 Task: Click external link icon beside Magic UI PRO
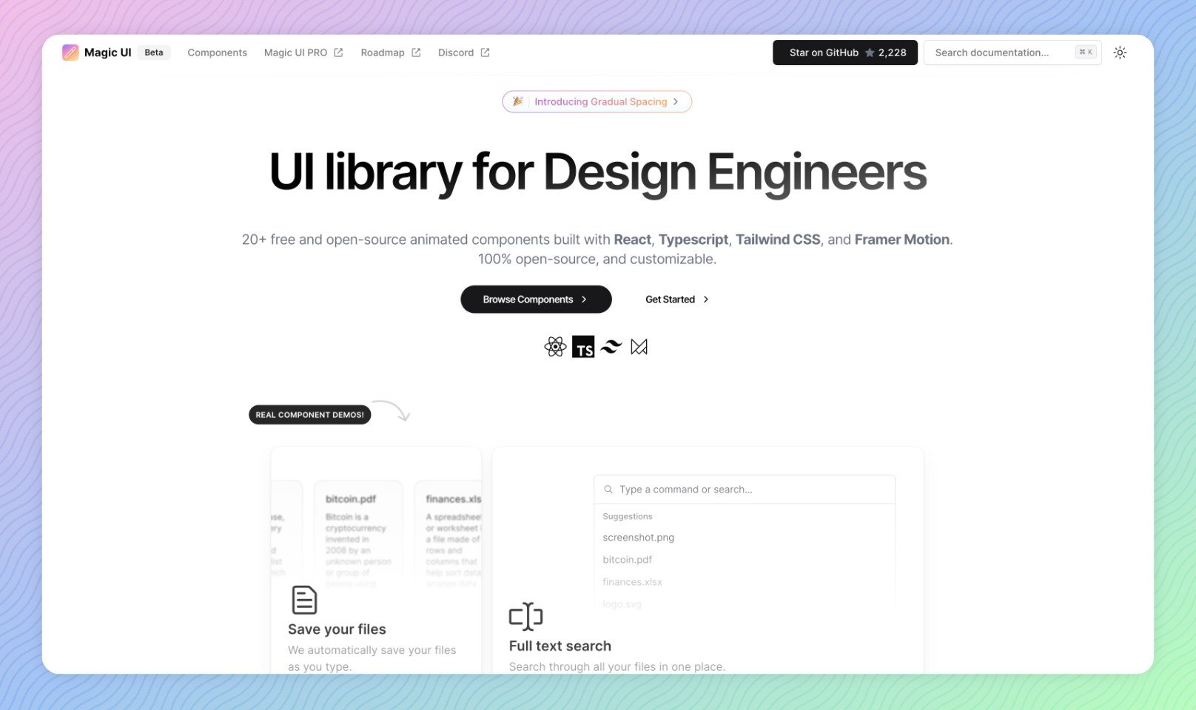coord(338,53)
